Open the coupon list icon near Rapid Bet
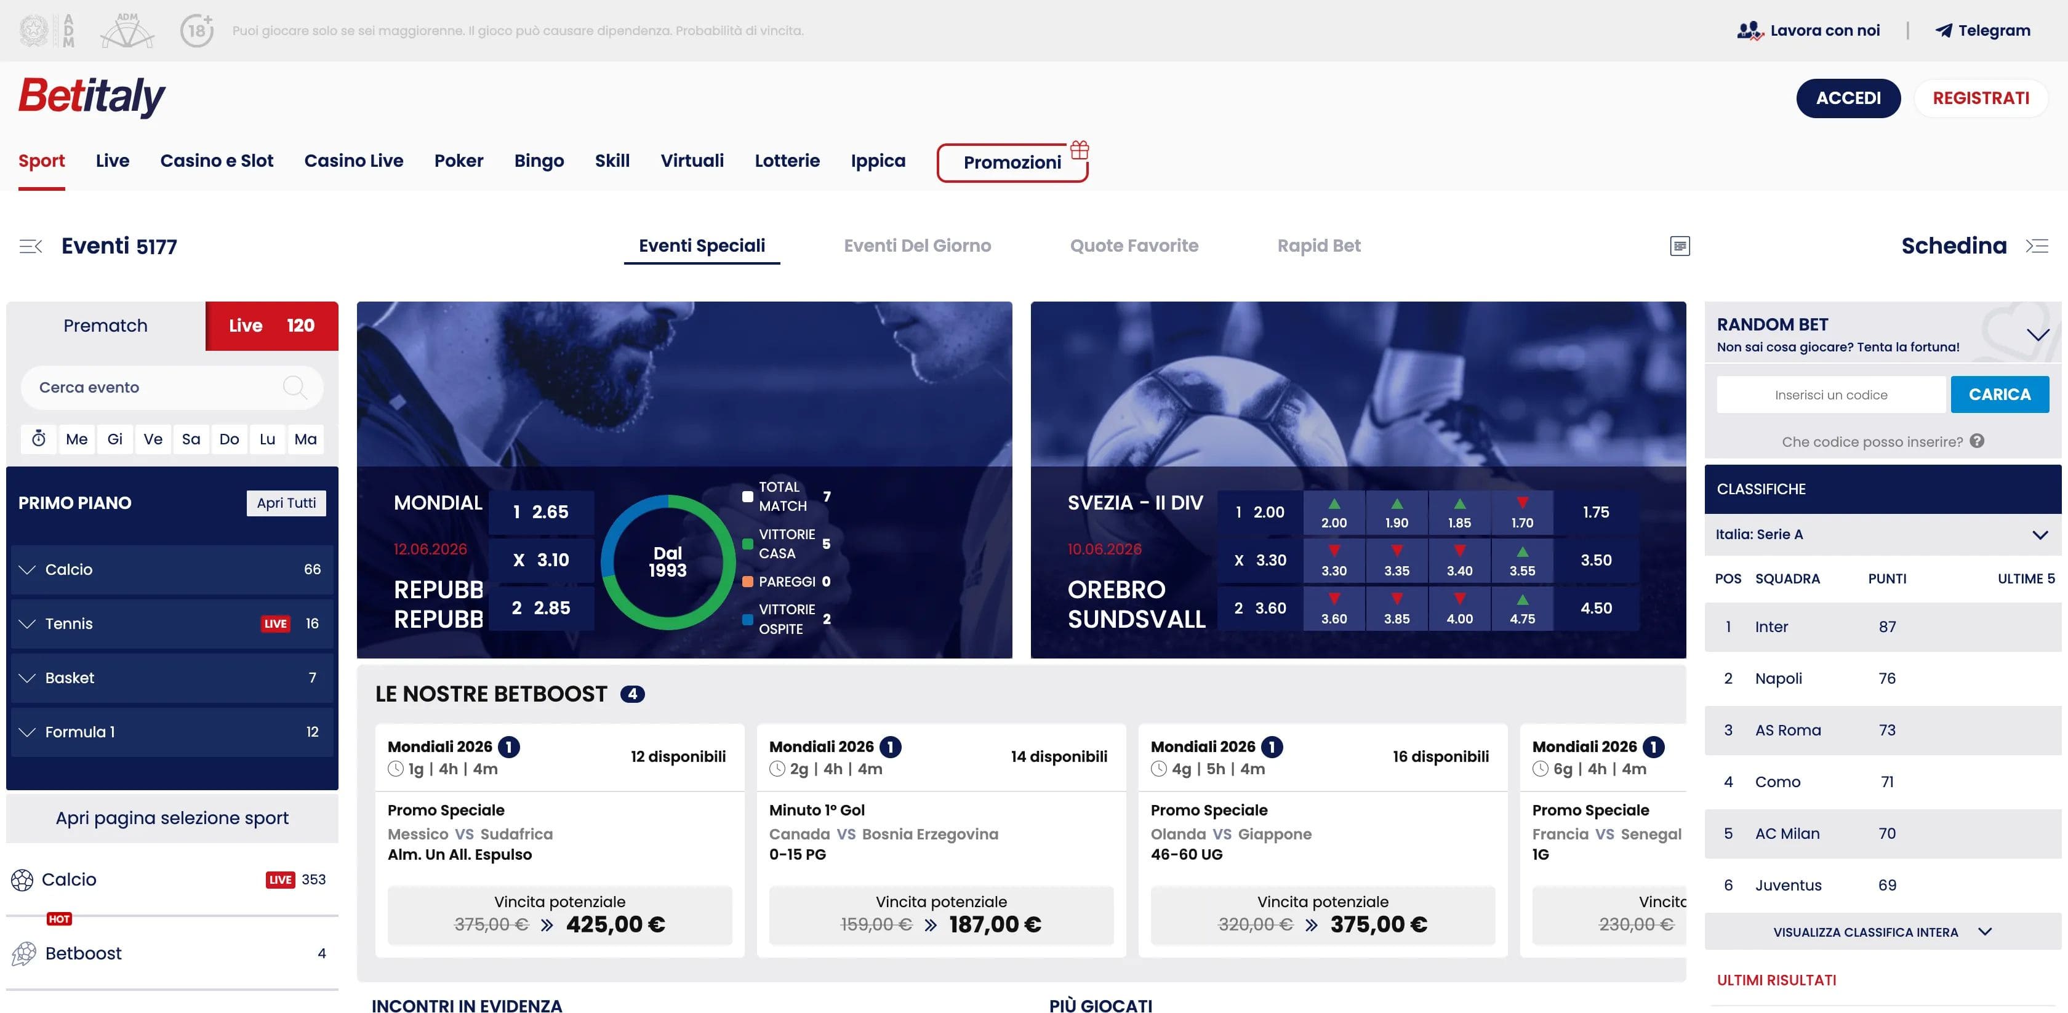Screen dimensions: 2068x1013 pos(1680,246)
